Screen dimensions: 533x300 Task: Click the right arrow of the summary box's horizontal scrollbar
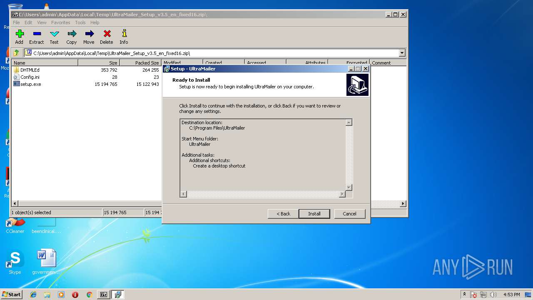pos(342,194)
